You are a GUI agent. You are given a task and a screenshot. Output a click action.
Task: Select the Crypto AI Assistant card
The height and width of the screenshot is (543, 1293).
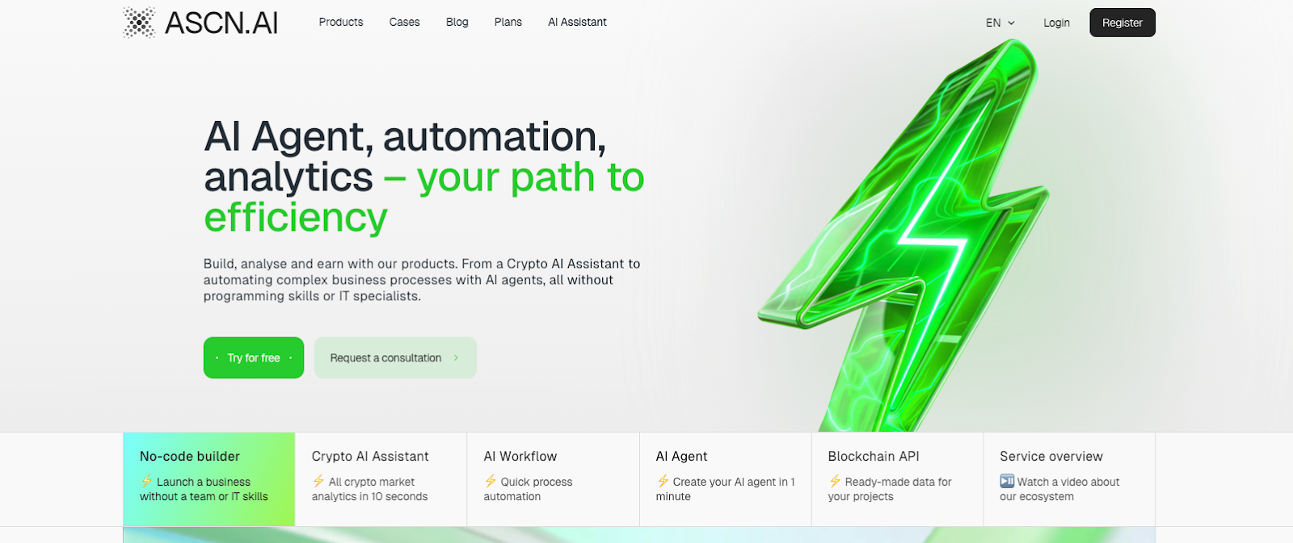381,479
